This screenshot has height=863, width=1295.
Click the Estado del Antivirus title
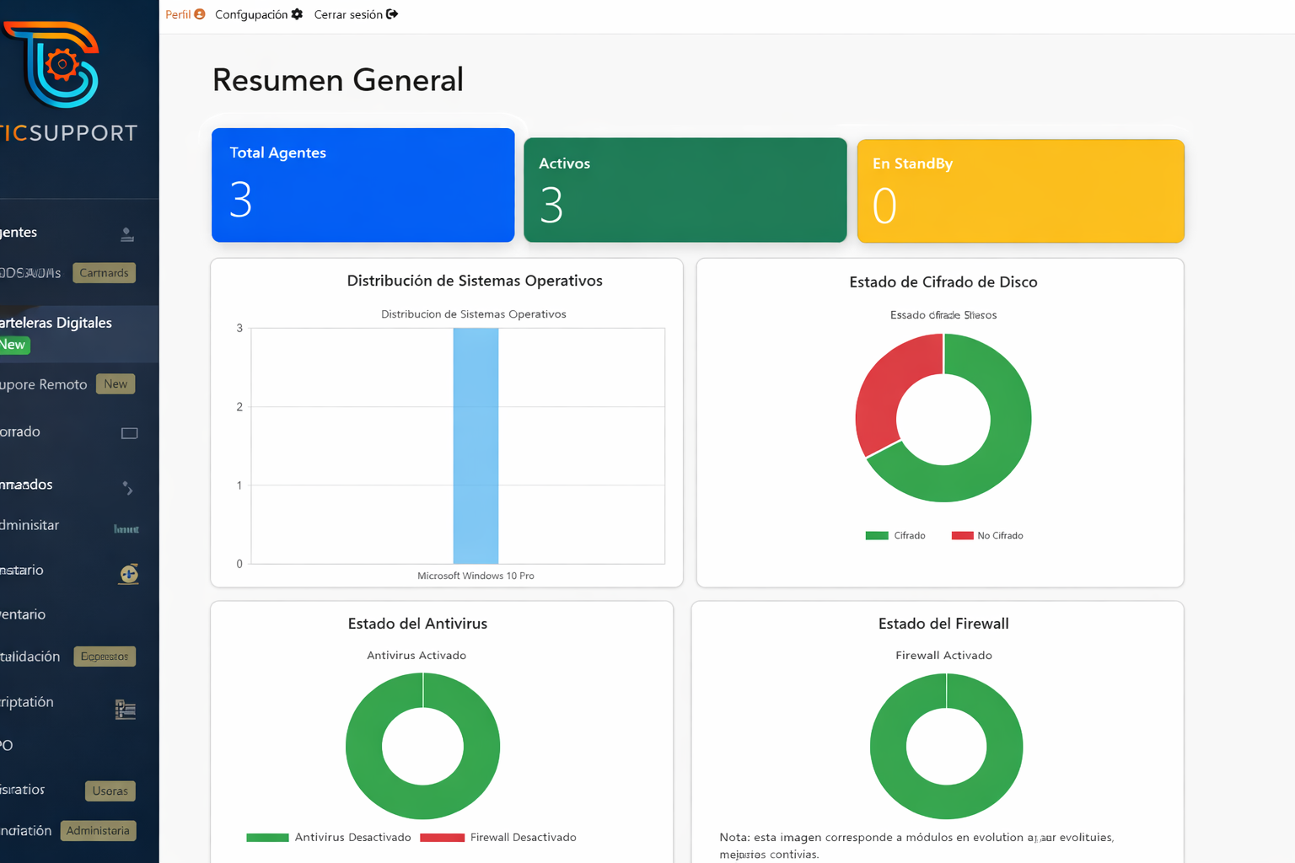[x=417, y=624]
